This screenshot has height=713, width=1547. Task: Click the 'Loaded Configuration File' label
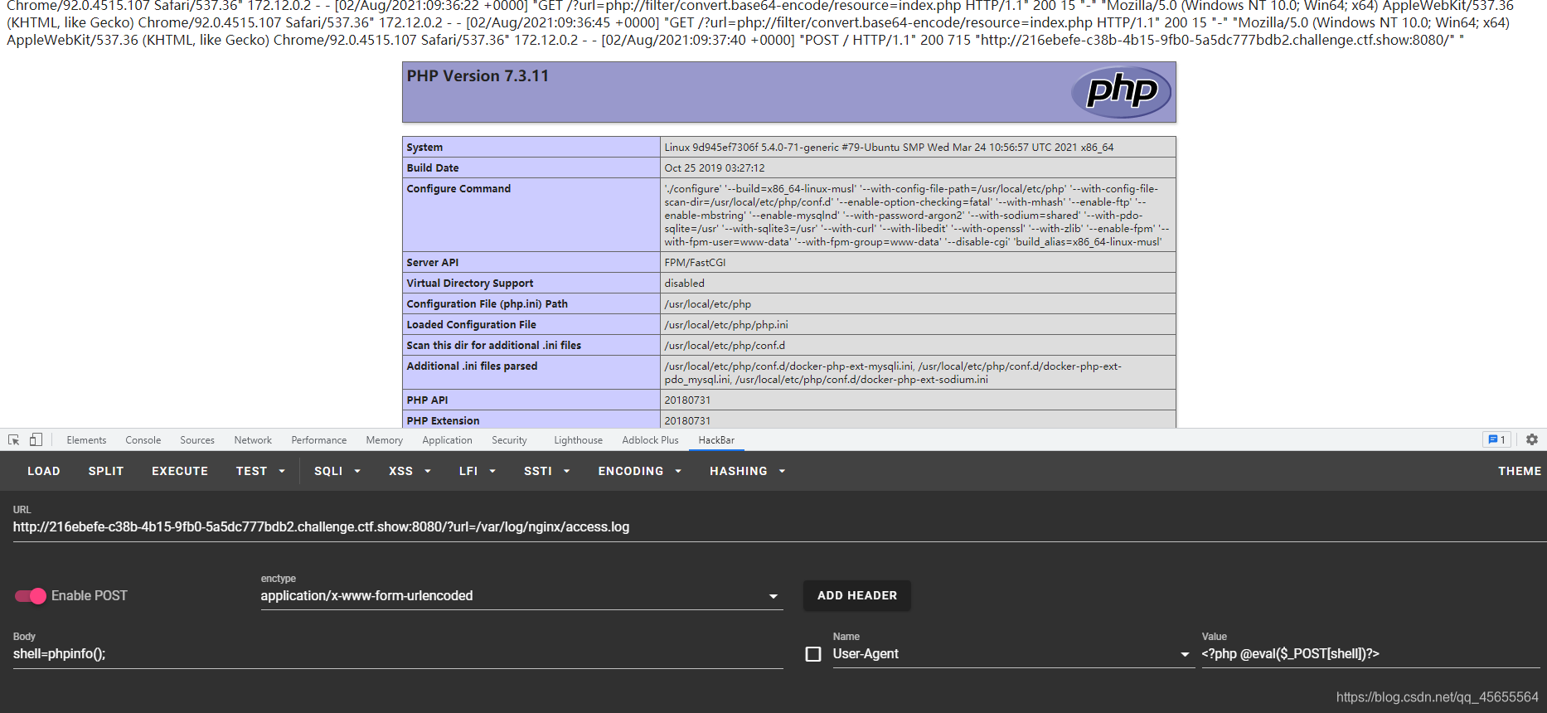472,325
